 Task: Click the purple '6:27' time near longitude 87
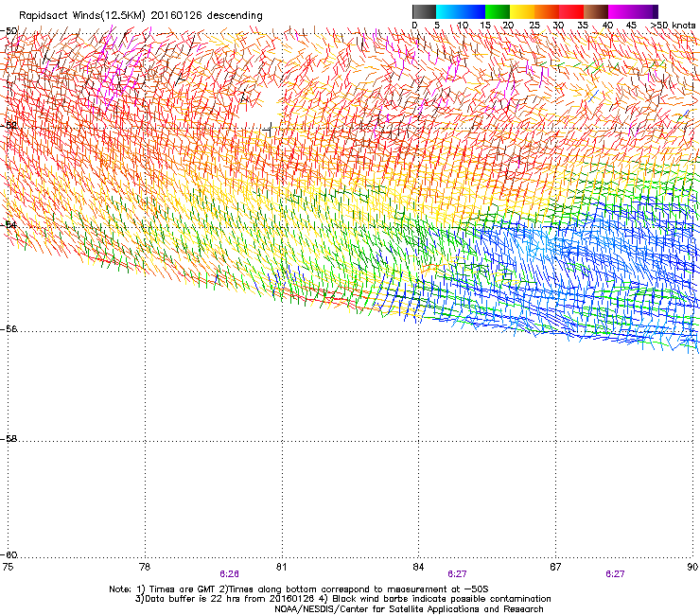point(615,574)
